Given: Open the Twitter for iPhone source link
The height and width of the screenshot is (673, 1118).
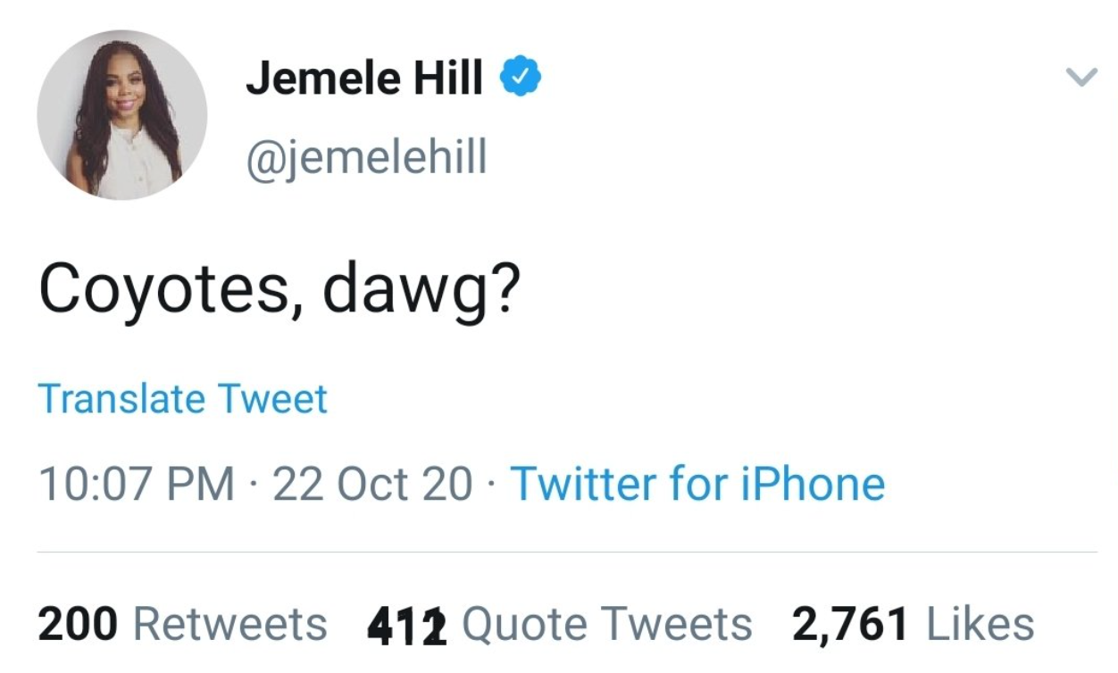Looking at the screenshot, I should click(x=697, y=484).
